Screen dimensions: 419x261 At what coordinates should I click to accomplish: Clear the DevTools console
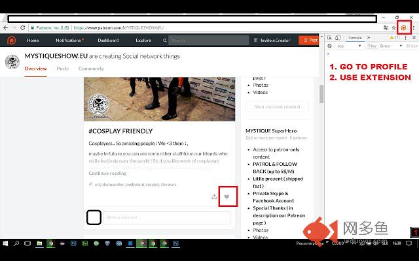coord(329,46)
